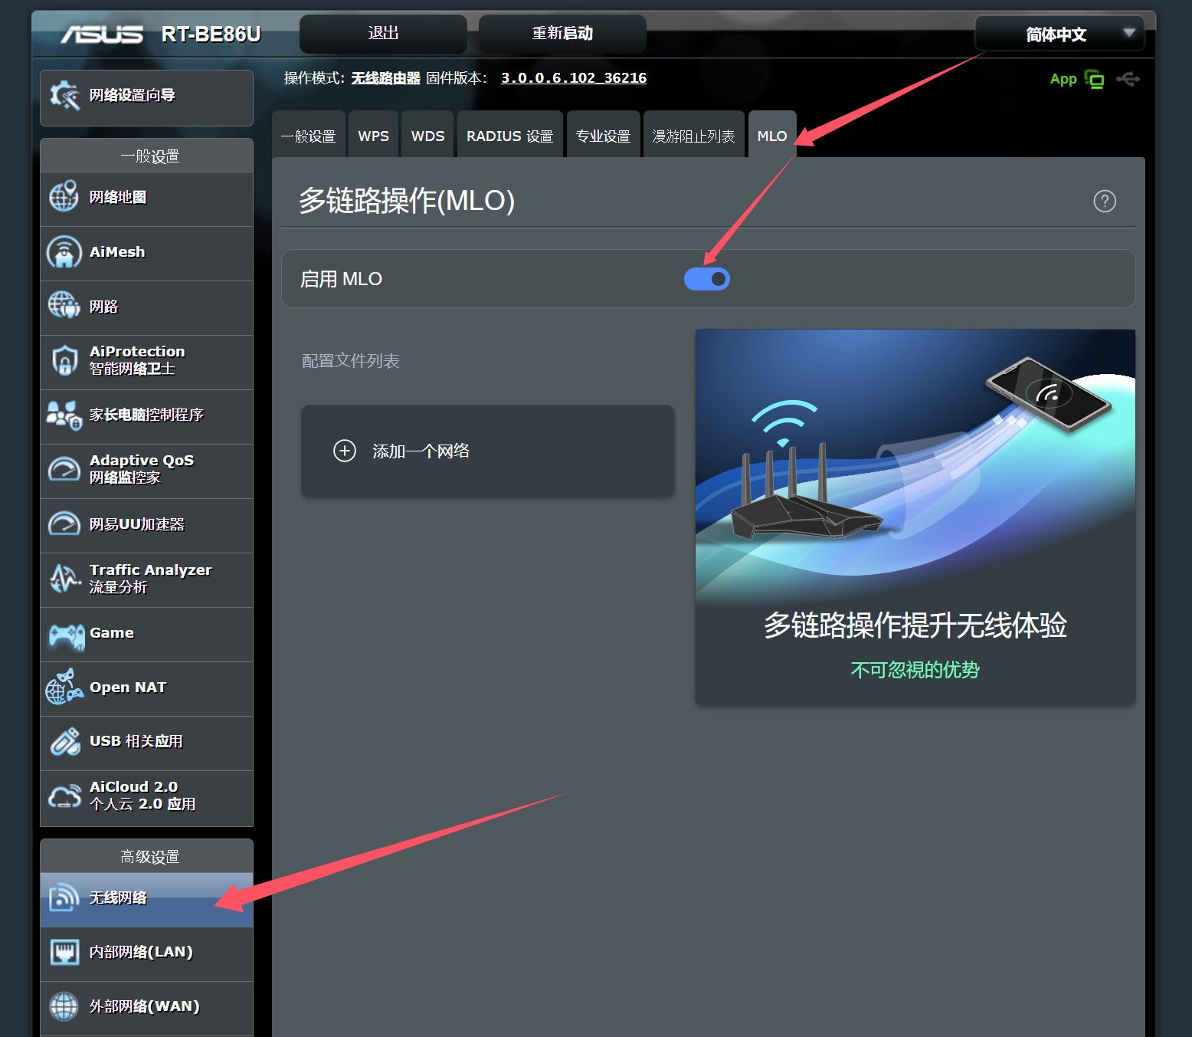Viewport: 1192px width, 1037px height.
Task: Click the 不可忽視的优势 link
Action: [915, 670]
